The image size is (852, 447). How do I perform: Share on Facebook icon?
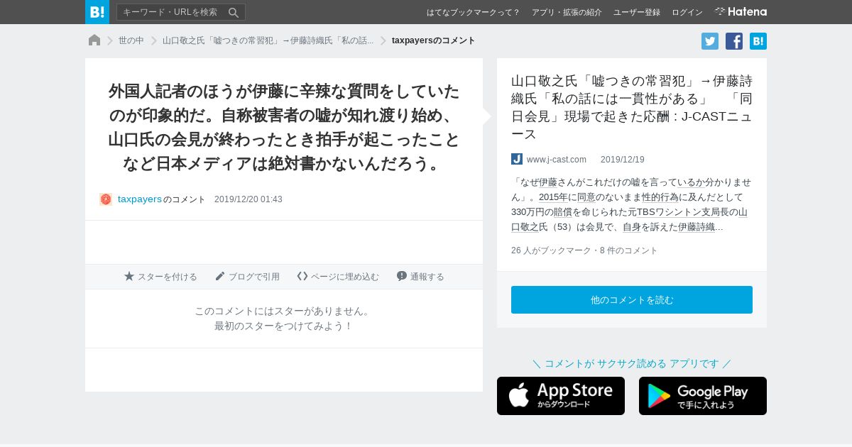(x=734, y=41)
